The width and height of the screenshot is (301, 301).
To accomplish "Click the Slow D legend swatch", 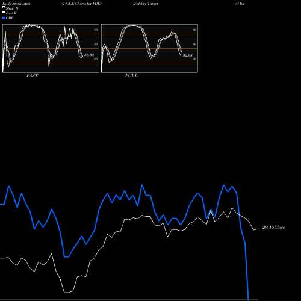I will (x=4, y=7).
